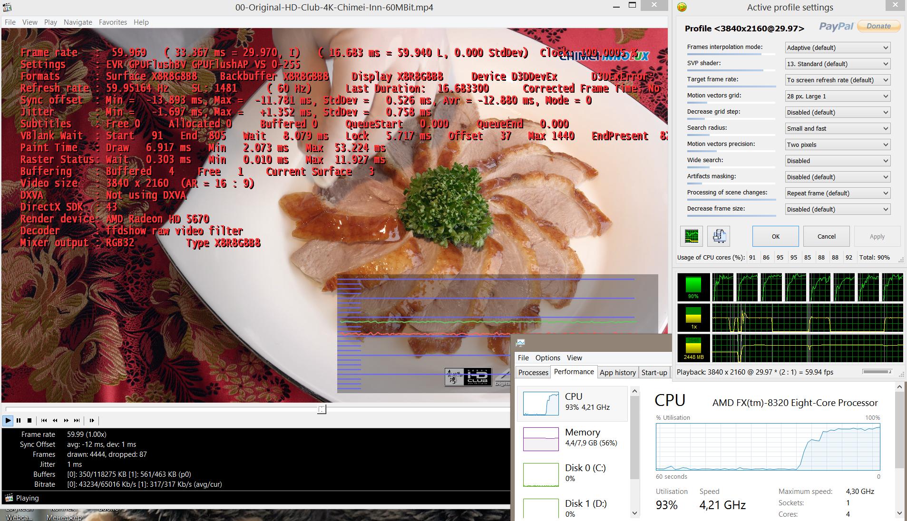Screen dimensions: 907x521
Task: Click the rewind (decrease speed) icon
Action: 55,420
